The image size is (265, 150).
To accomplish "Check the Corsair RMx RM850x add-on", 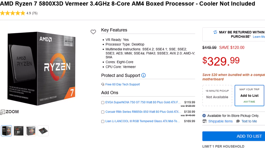I will pos(103,112).
